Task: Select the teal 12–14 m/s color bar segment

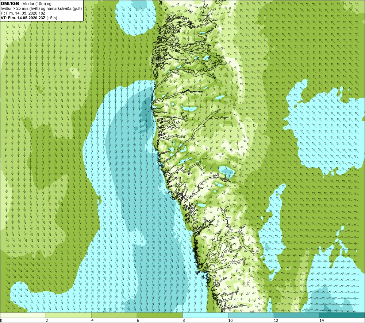Action: pos(296,315)
